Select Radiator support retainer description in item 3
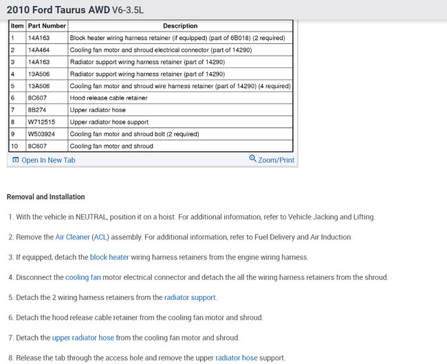Viewport: 447px width, 364px height. (x=147, y=62)
